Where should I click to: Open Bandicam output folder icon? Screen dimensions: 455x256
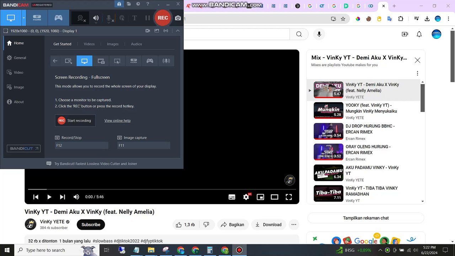point(129,4)
